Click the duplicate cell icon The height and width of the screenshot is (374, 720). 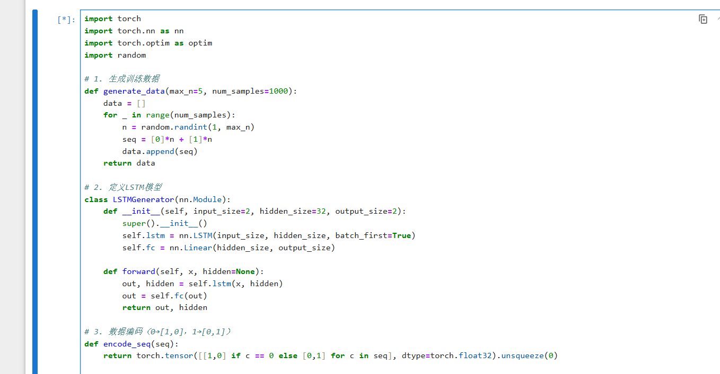(x=703, y=19)
